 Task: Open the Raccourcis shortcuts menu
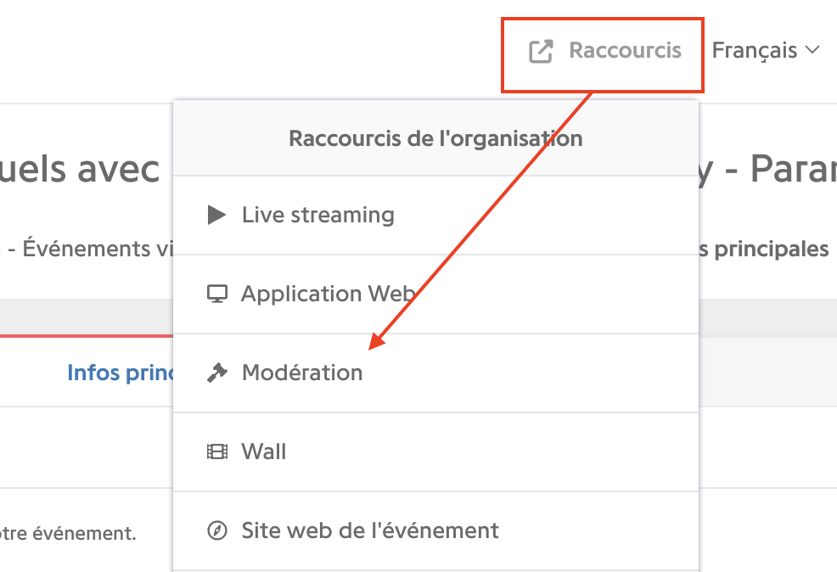[604, 51]
